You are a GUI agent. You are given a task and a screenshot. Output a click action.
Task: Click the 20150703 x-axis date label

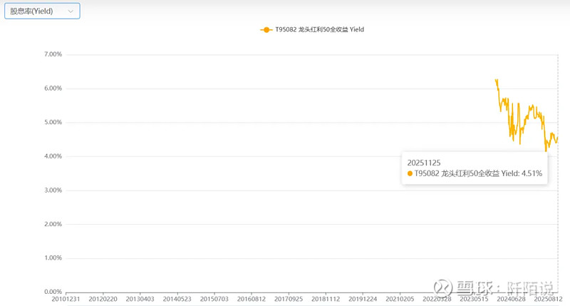(x=214, y=300)
